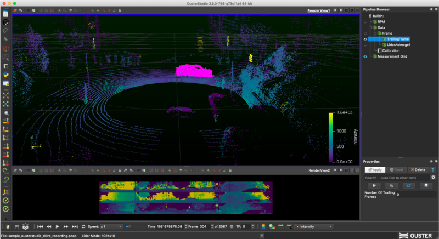Select RPM in Pipeline Browser
Image resolution: width=439 pixels, height=239 pixels.
381,22
